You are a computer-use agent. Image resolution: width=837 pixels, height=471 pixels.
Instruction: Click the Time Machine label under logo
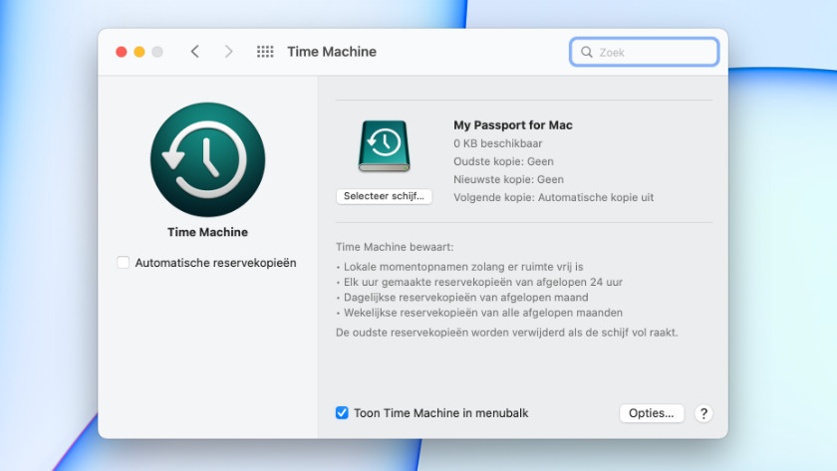click(x=207, y=232)
